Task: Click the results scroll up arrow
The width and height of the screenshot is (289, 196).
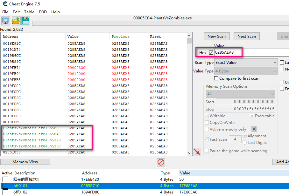Action: tap(189, 35)
